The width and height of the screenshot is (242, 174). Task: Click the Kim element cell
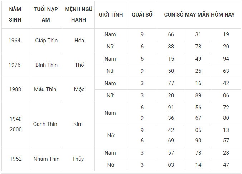[x=78, y=124]
